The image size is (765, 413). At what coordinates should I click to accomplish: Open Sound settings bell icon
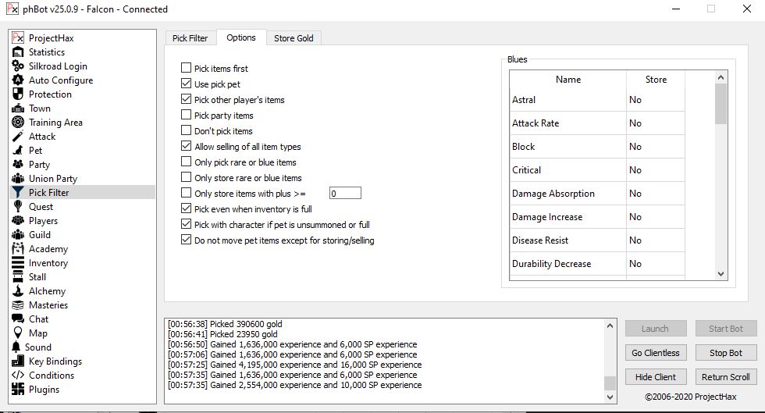tap(18, 347)
